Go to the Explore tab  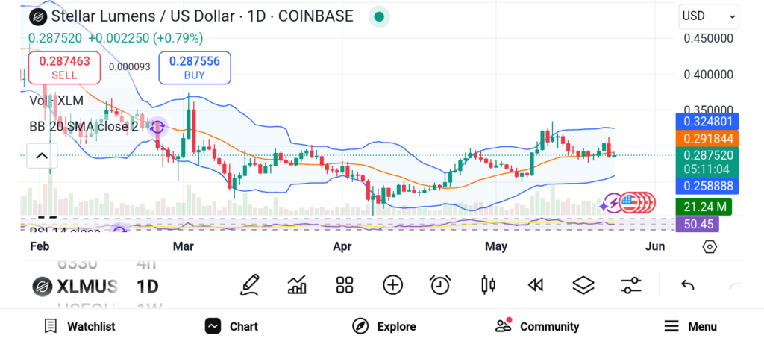point(384,326)
